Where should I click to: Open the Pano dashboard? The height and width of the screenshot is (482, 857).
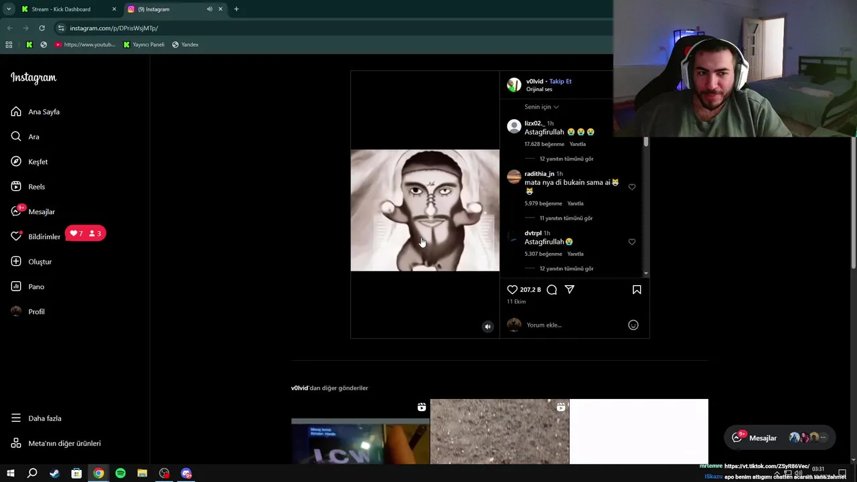click(x=27, y=287)
